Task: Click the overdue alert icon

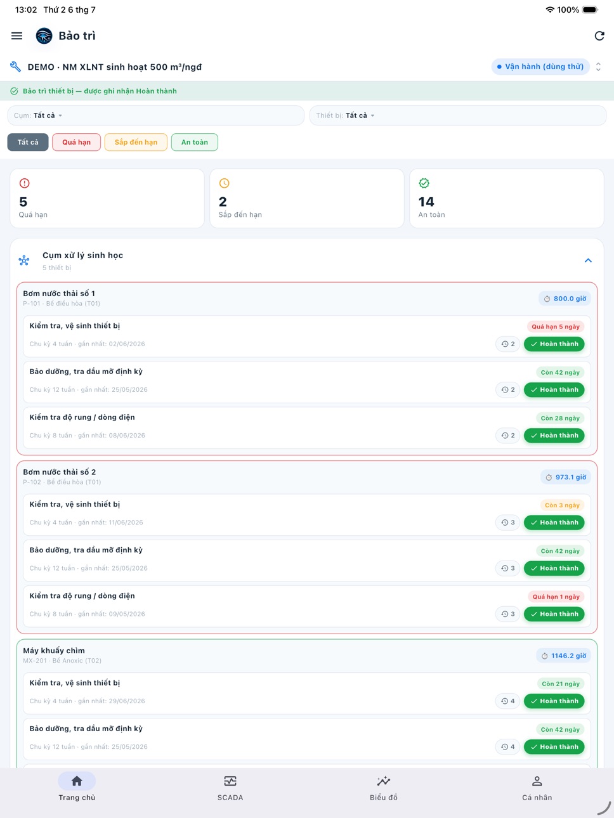Action: [x=25, y=183]
